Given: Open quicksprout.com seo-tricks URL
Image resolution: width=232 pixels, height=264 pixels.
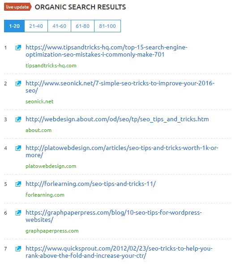Looking at the screenshot, I should pos(119,252).
